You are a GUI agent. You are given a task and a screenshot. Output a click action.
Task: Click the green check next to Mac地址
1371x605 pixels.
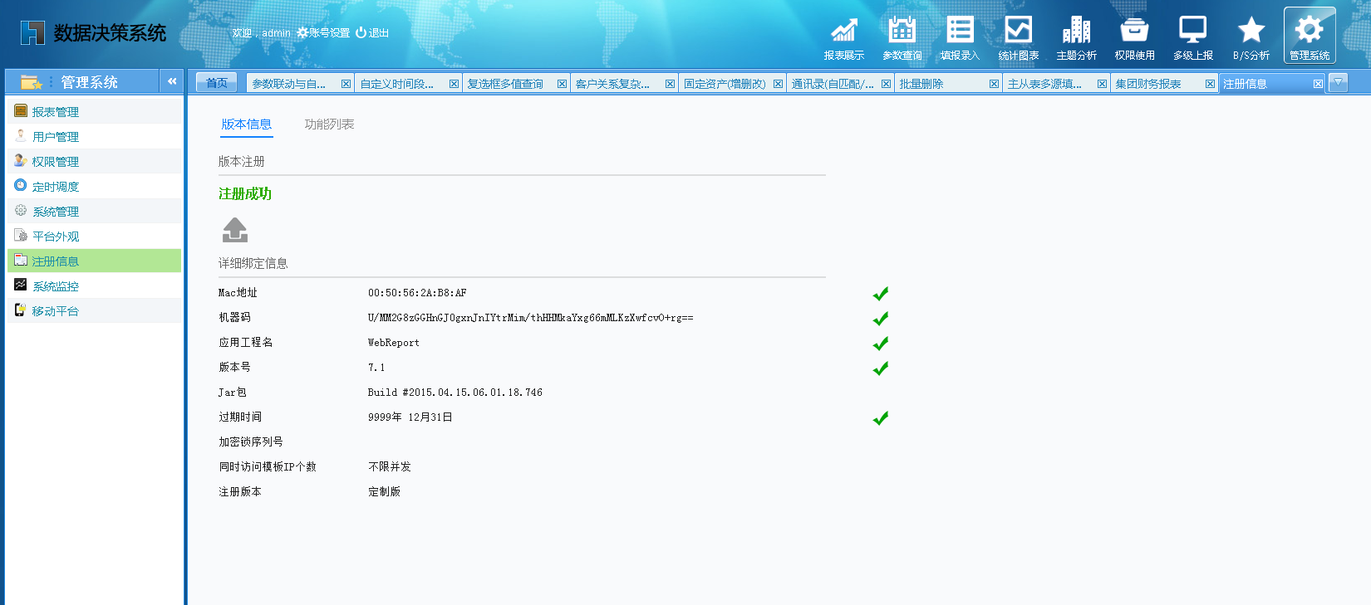tap(881, 293)
